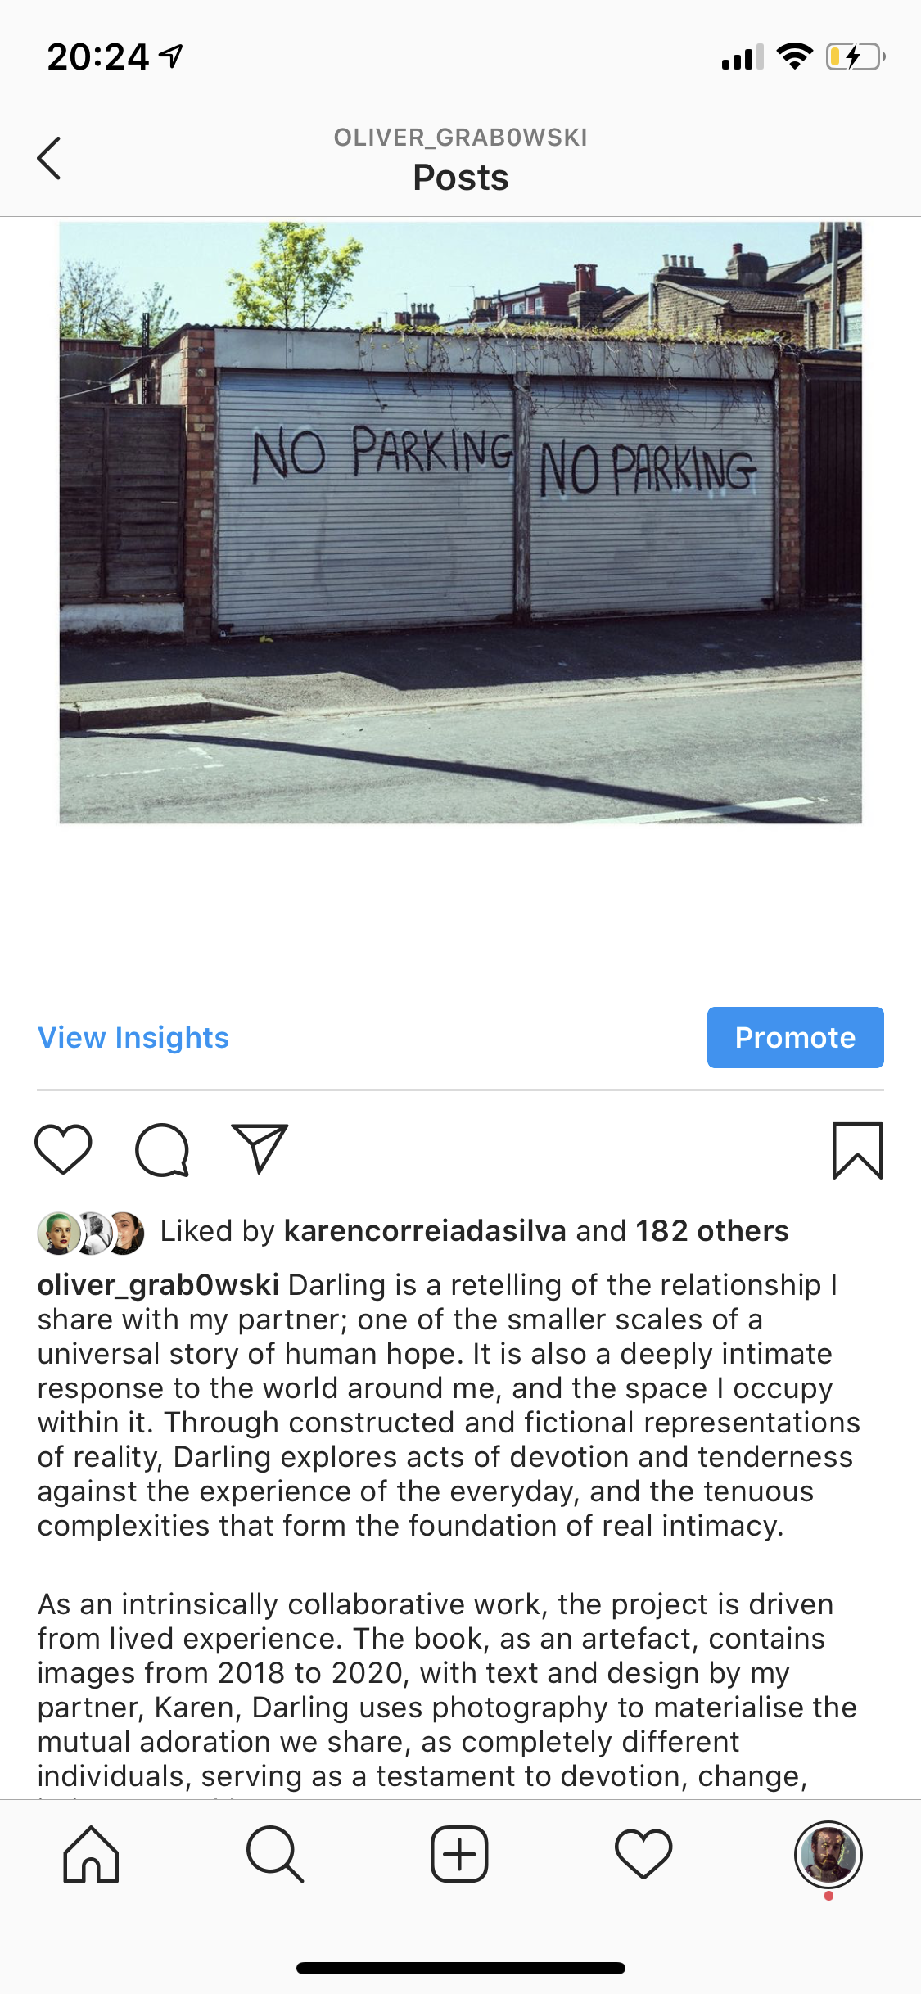View the 182 others who liked
The height and width of the screenshot is (1994, 921).
pyautogui.click(x=712, y=1231)
